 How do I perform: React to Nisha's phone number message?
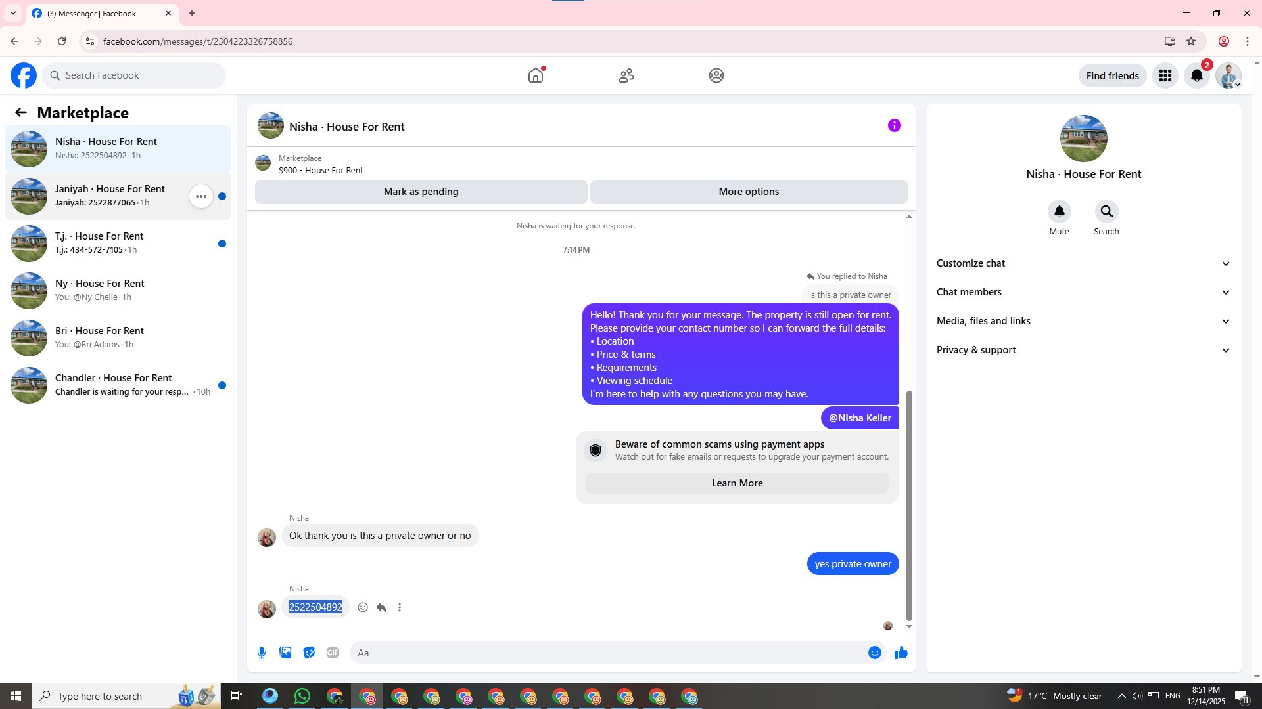point(363,607)
